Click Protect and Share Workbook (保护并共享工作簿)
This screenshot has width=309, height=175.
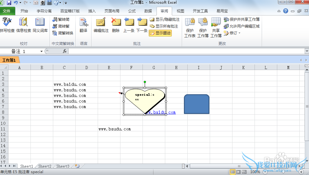pos(241,20)
